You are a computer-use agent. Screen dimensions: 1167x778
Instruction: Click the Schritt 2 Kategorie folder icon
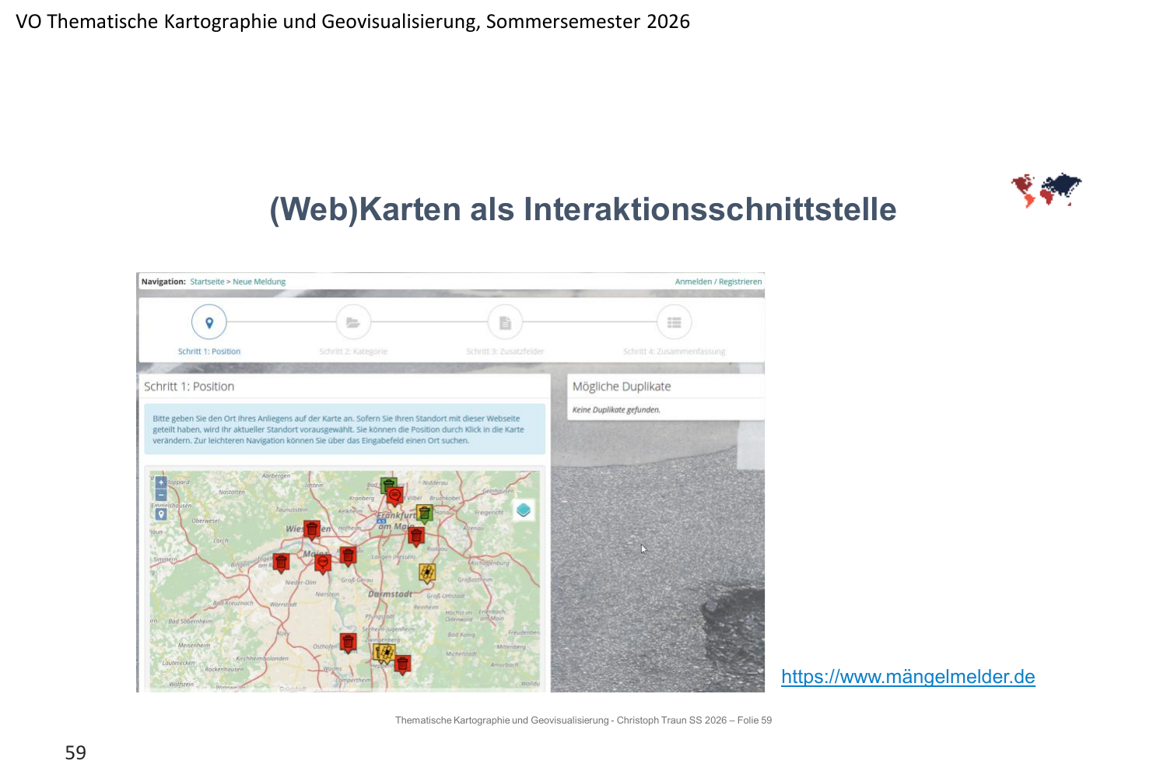(x=353, y=322)
